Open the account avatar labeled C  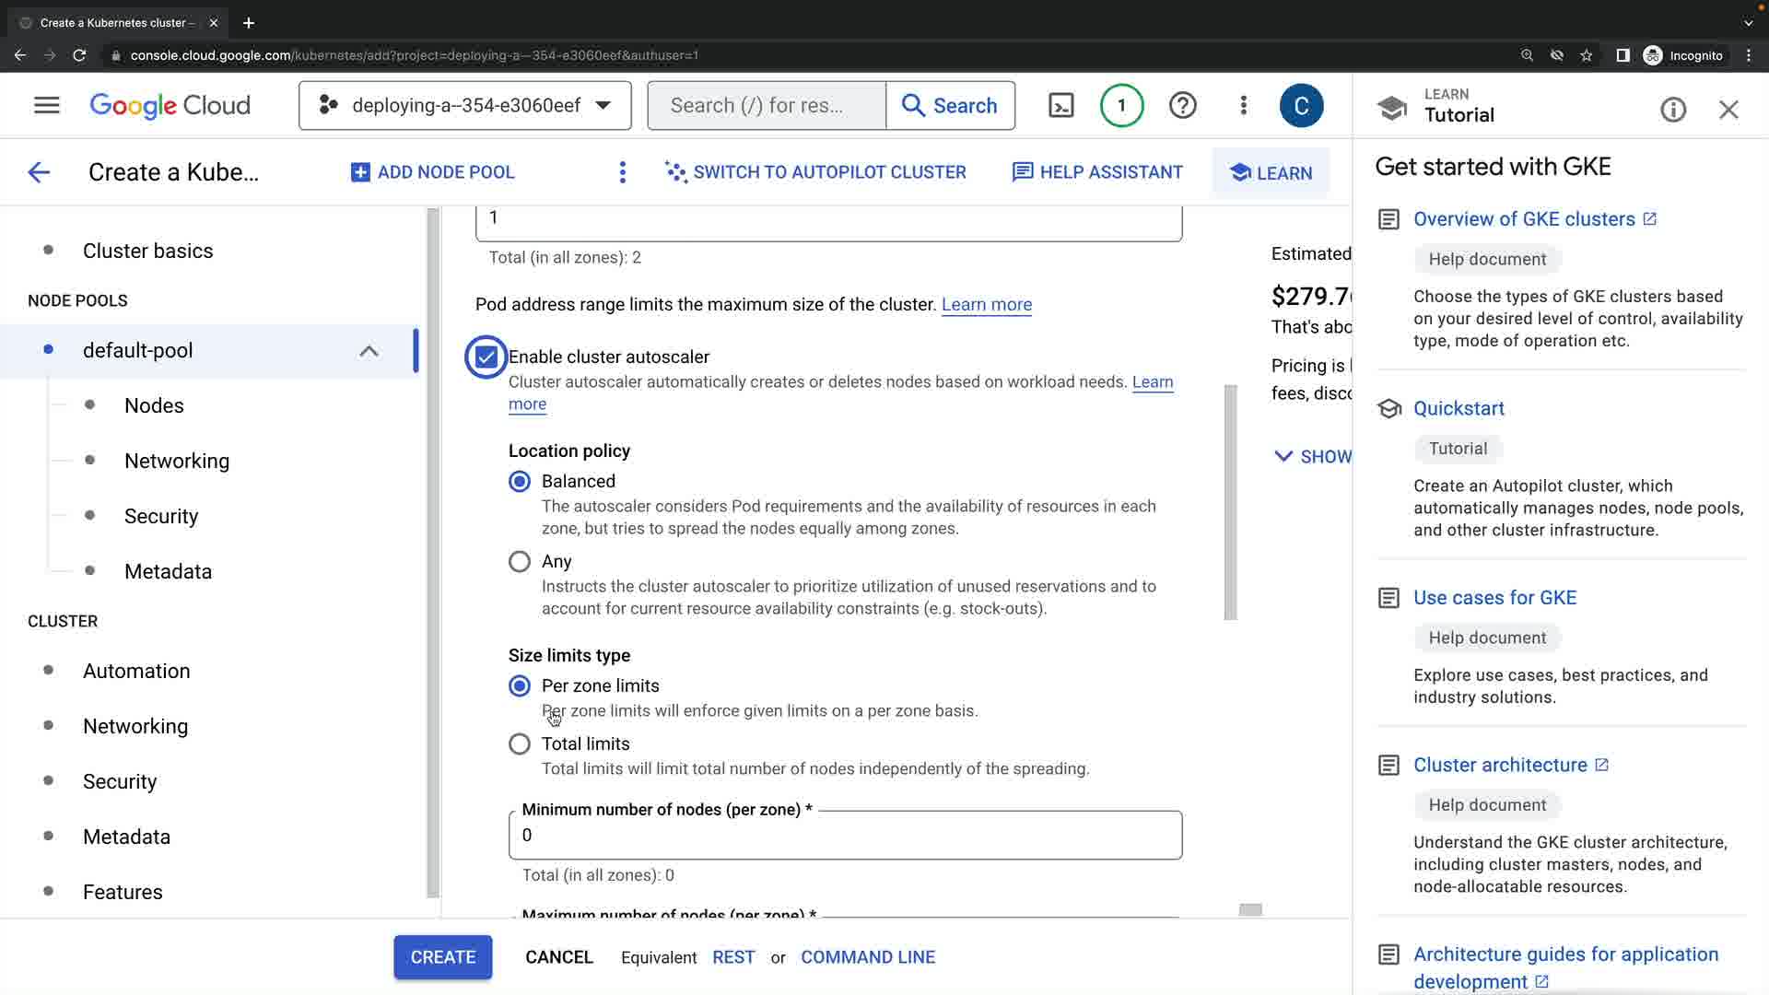click(1301, 105)
